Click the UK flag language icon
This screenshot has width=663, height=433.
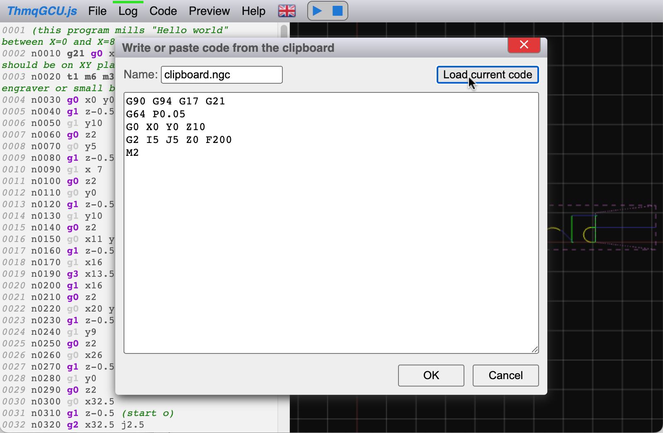pyautogui.click(x=287, y=11)
